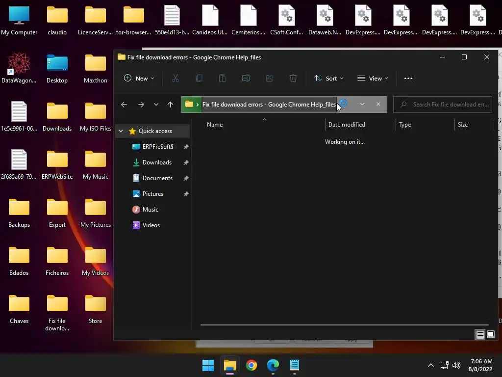Open ERPFreSoft$ in navigation pane

point(158,146)
